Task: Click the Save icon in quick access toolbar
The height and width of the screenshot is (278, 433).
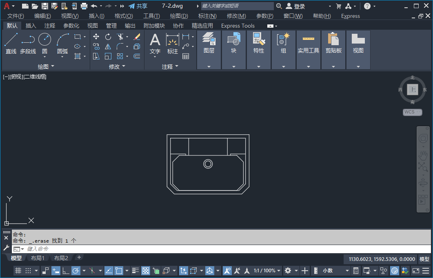Action: pyautogui.click(x=45, y=6)
